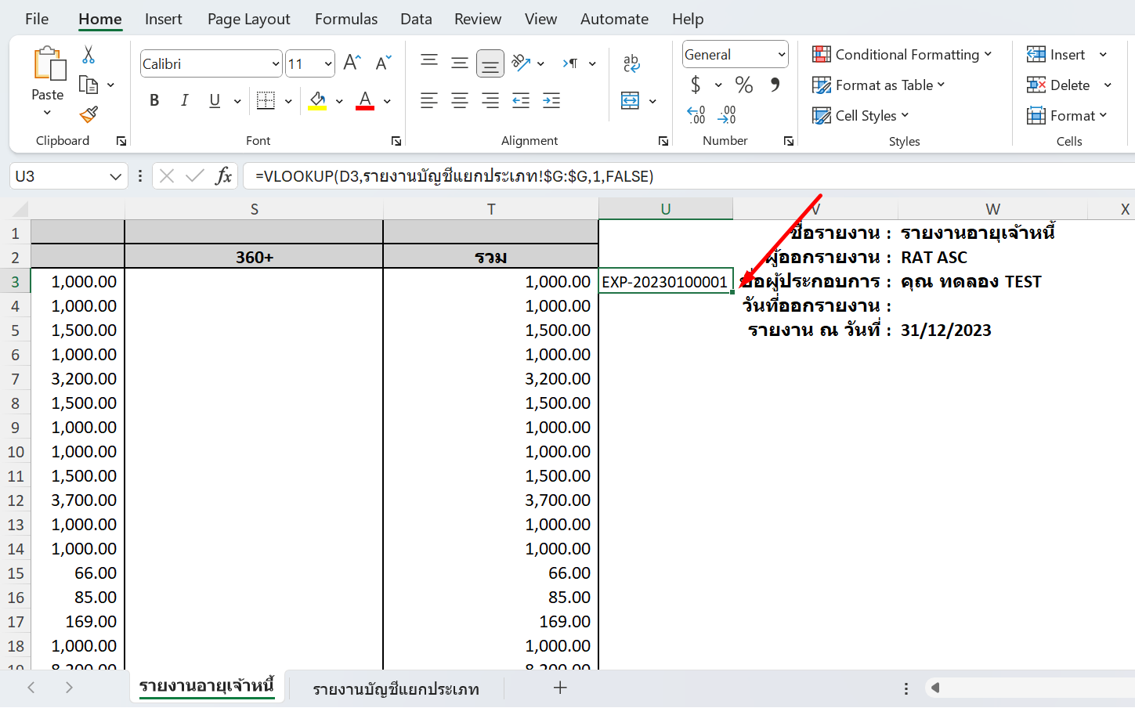Screen dimensions: 1135x708
Task: Cancel formula entry X icon
Action: [x=167, y=176]
